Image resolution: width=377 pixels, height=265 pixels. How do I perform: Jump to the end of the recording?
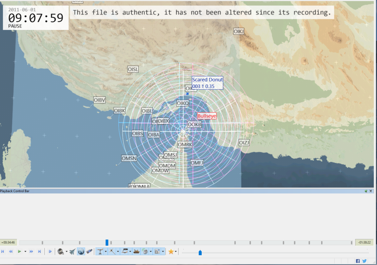[39, 251]
